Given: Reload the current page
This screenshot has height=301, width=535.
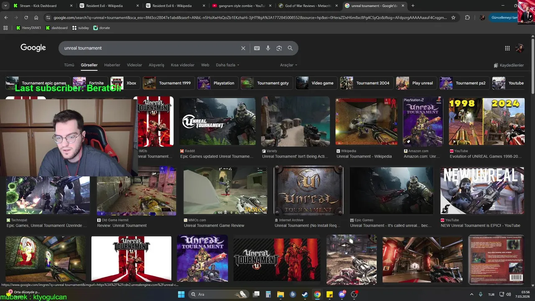Looking at the screenshot, I should click(26, 18).
